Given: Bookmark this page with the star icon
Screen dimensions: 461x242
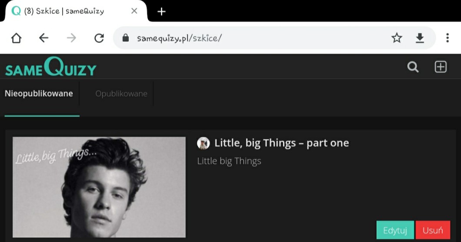Looking at the screenshot, I should [x=397, y=38].
